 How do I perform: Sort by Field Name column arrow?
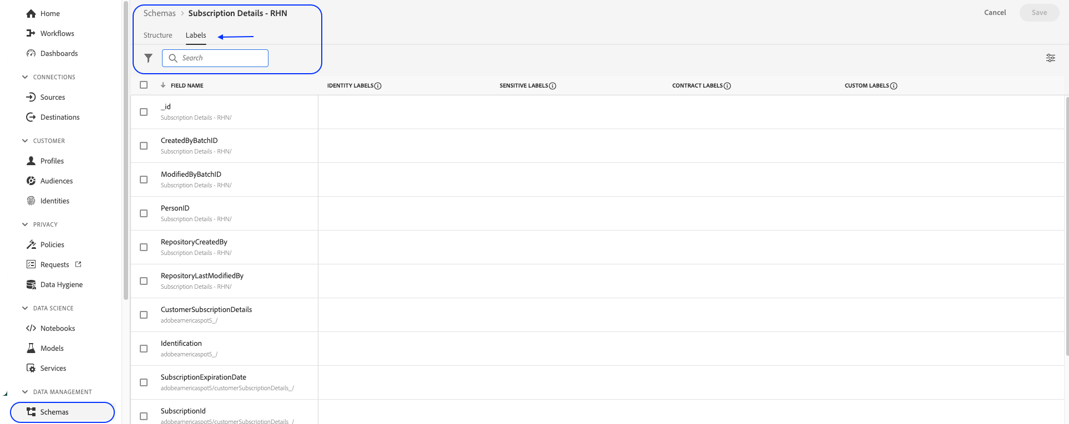[163, 85]
